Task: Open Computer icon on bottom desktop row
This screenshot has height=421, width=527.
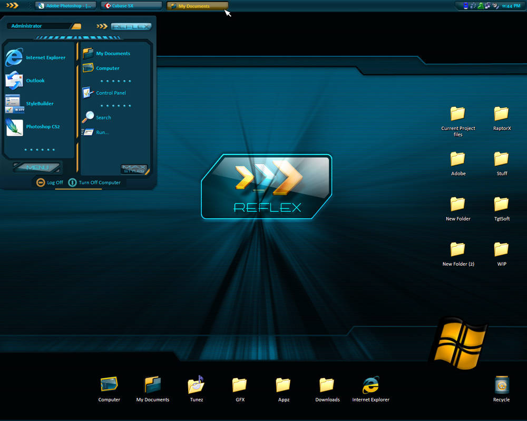Action: pos(109,389)
